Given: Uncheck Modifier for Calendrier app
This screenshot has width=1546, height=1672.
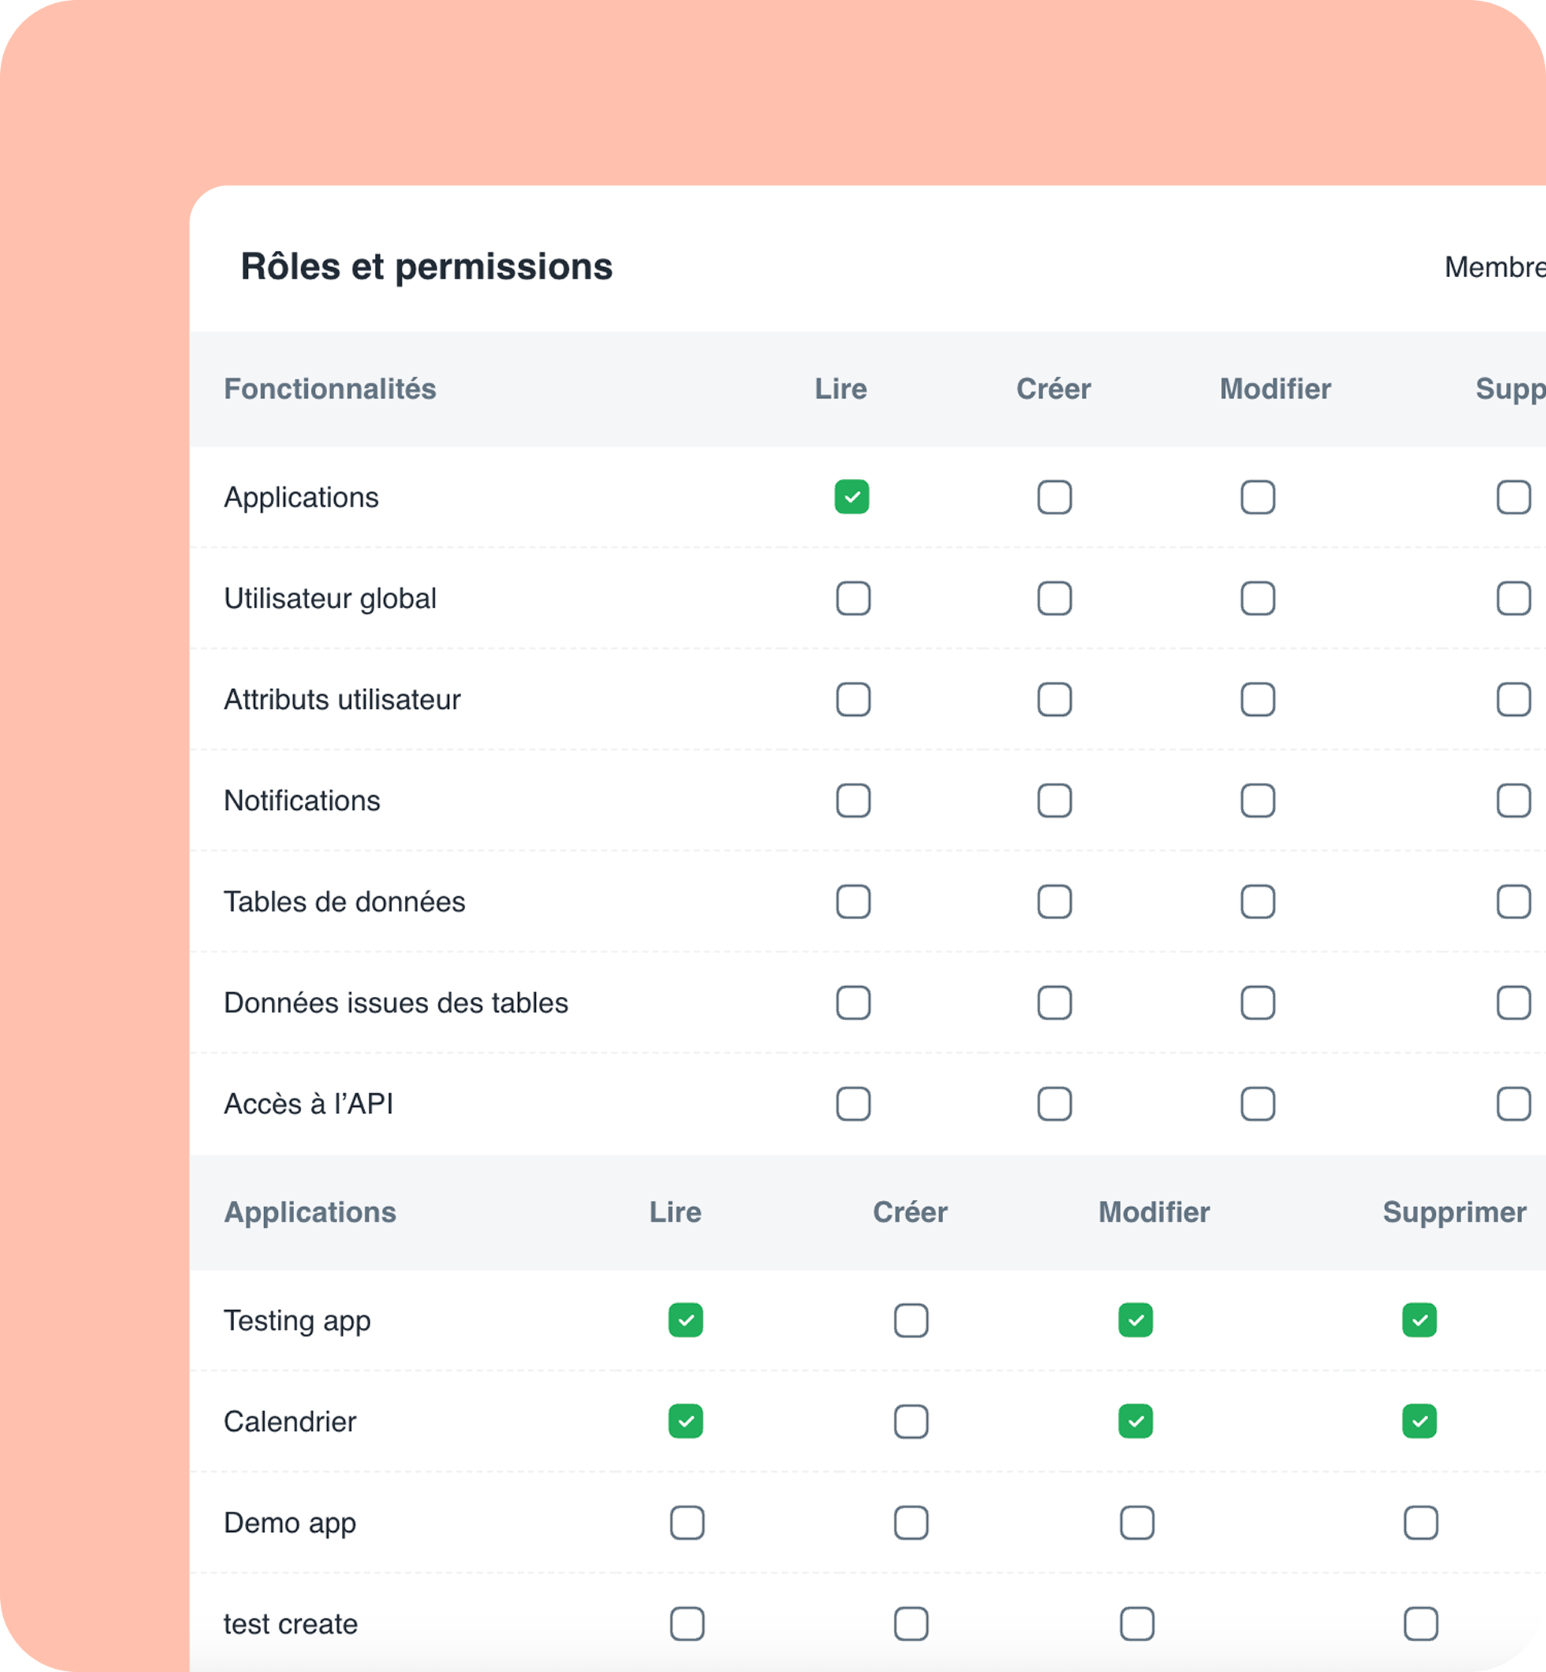Looking at the screenshot, I should pyautogui.click(x=1135, y=1421).
